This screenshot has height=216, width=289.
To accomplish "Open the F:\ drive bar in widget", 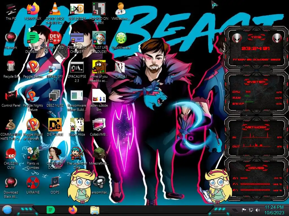I will [x=257, y=184].
